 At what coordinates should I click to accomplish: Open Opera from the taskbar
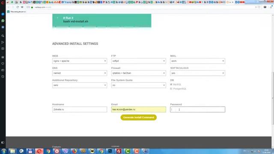(x=39, y=151)
